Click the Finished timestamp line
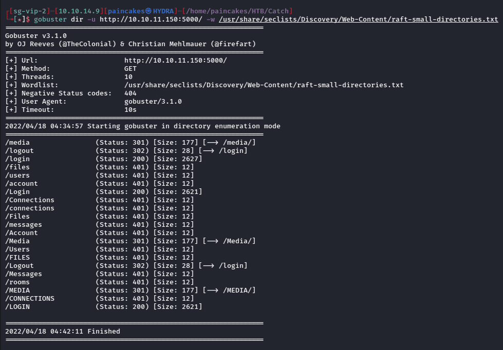Viewport: 503px width, 350px height. click(x=63, y=332)
